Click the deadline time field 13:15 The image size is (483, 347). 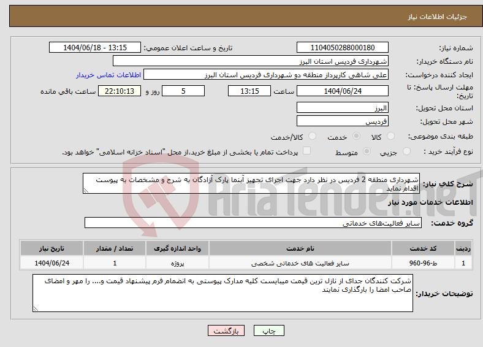click(249, 91)
